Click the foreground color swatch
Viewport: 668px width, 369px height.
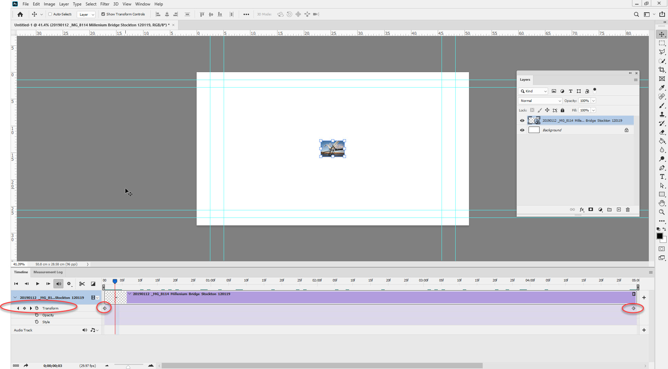pyautogui.click(x=660, y=236)
